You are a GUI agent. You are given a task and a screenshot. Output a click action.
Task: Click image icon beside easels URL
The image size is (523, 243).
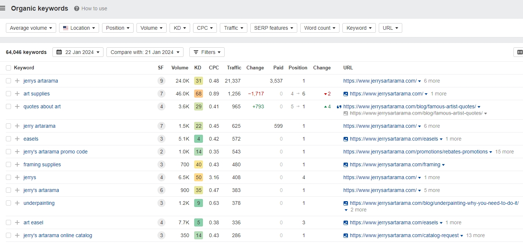point(346,139)
